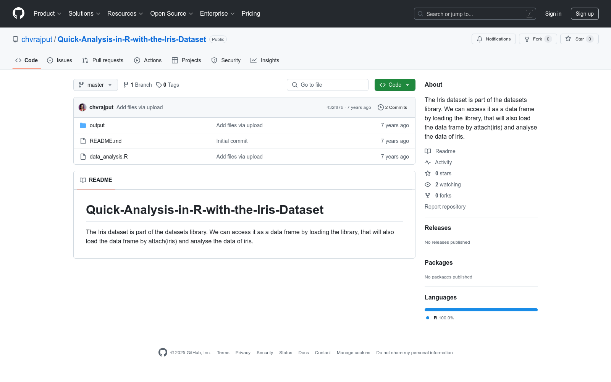Open the 432f87b commit hash
611x382 pixels.
tap(335, 107)
